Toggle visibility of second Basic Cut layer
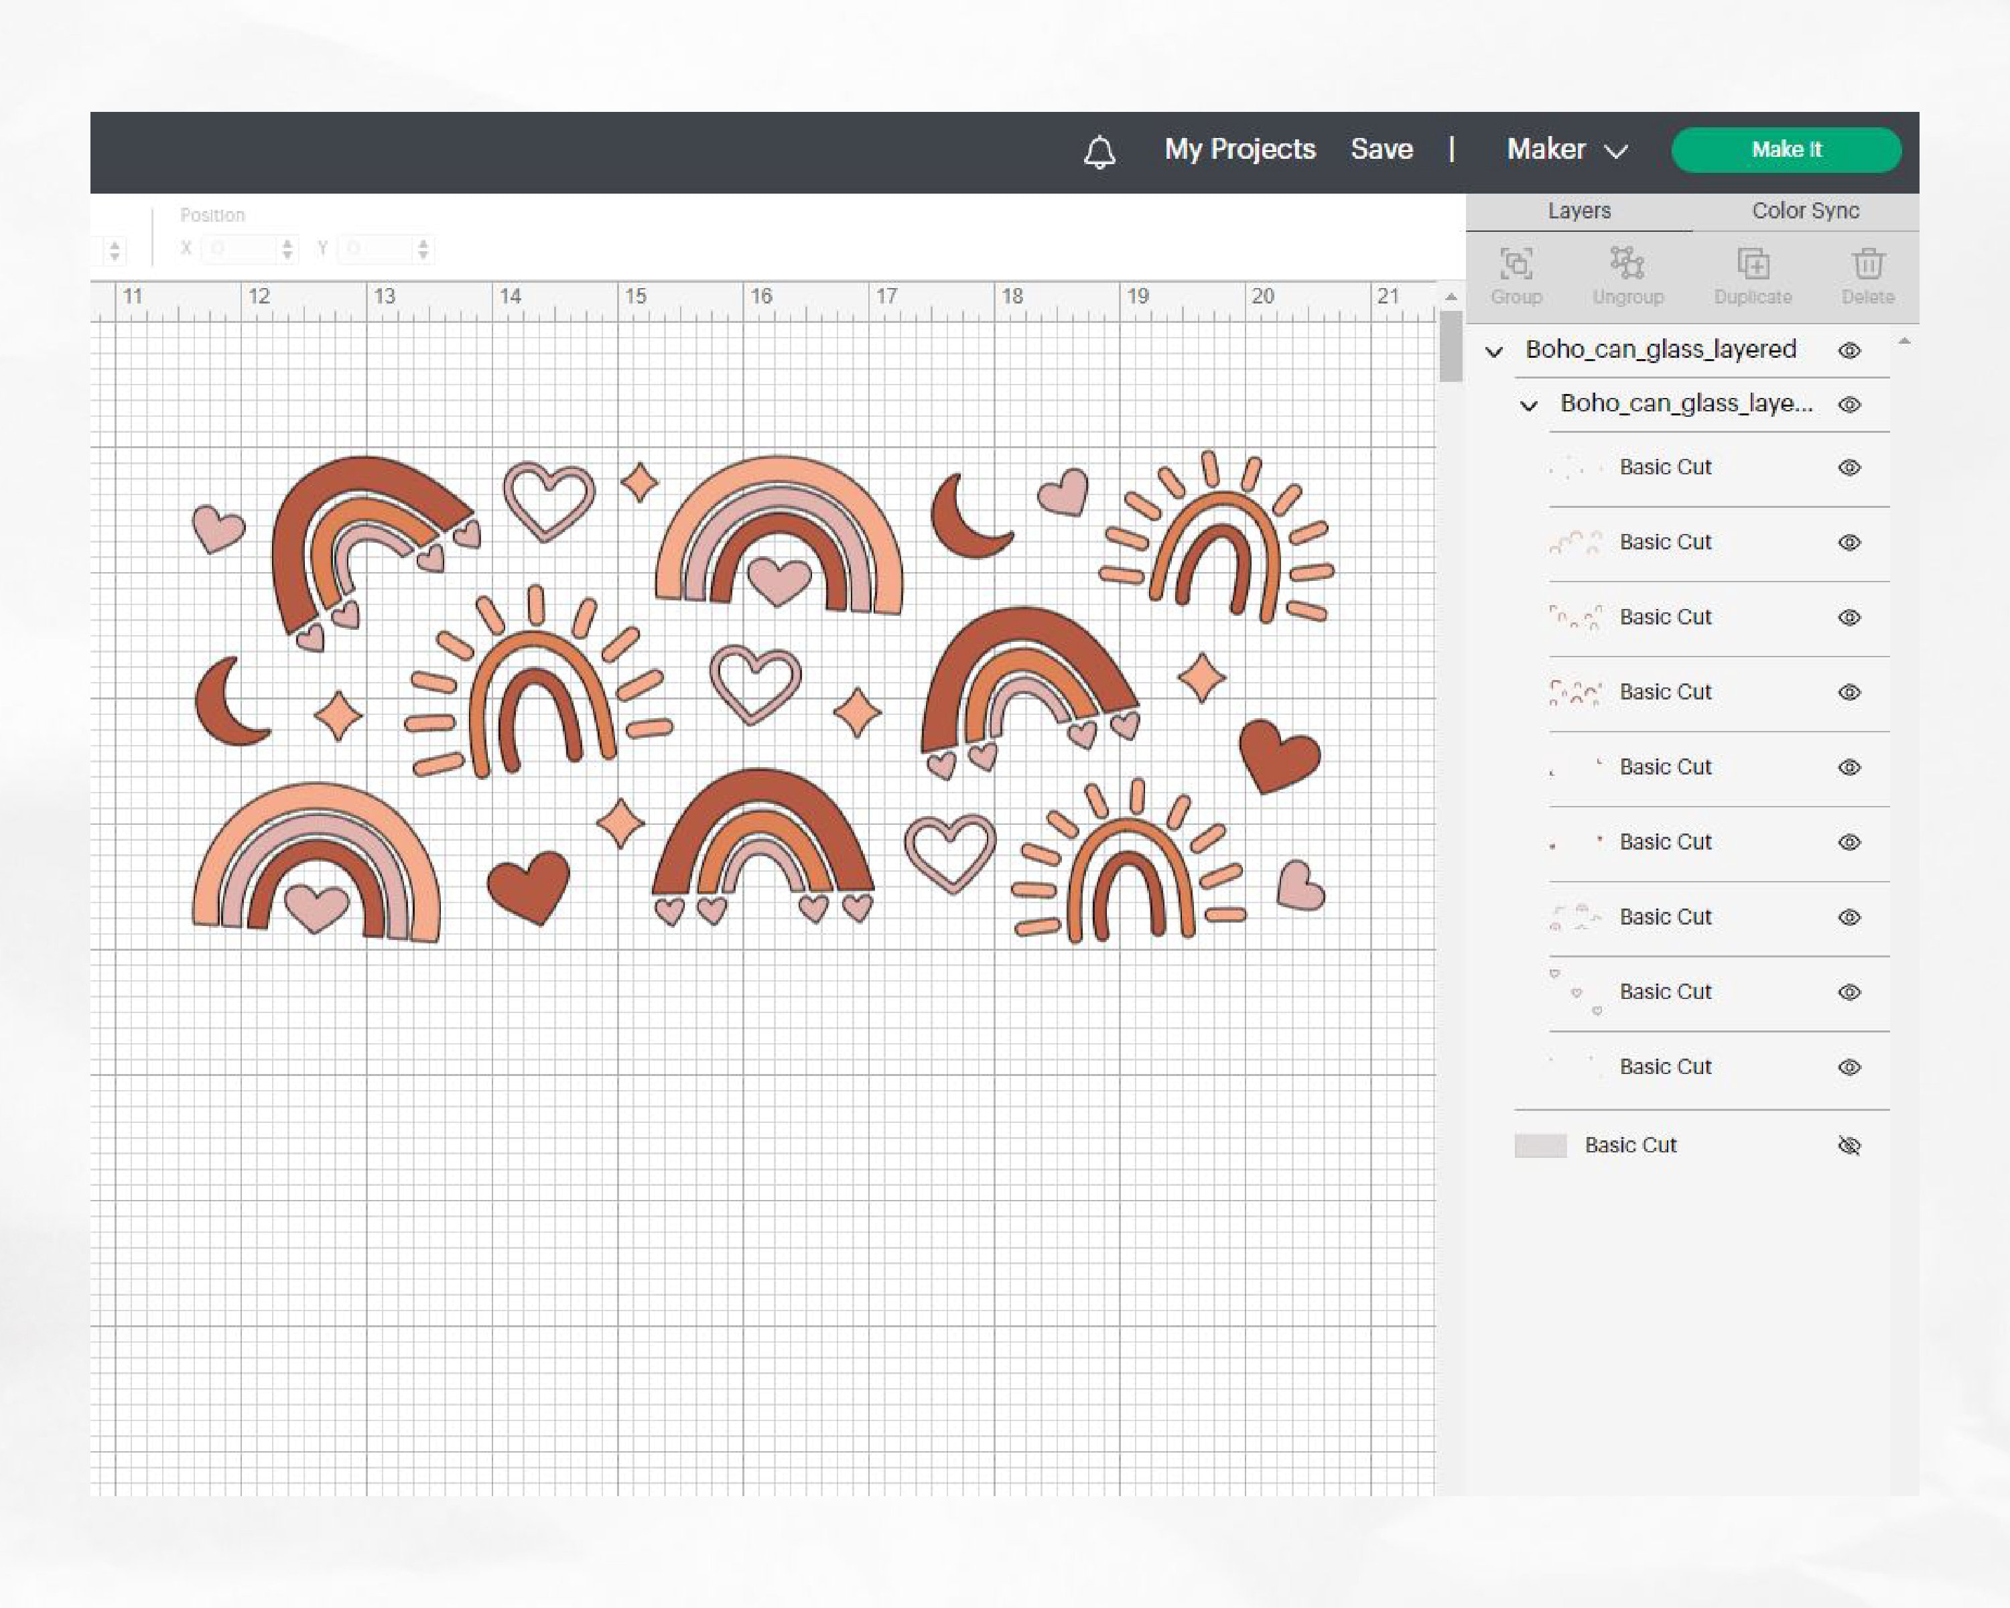This screenshot has width=2010, height=1608. point(1850,543)
